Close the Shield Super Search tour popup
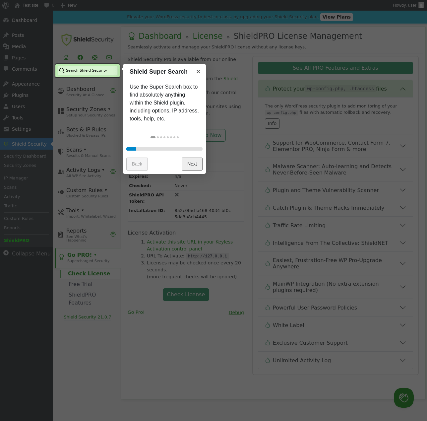This screenshot has width=427, height=421. pos(198,72)
